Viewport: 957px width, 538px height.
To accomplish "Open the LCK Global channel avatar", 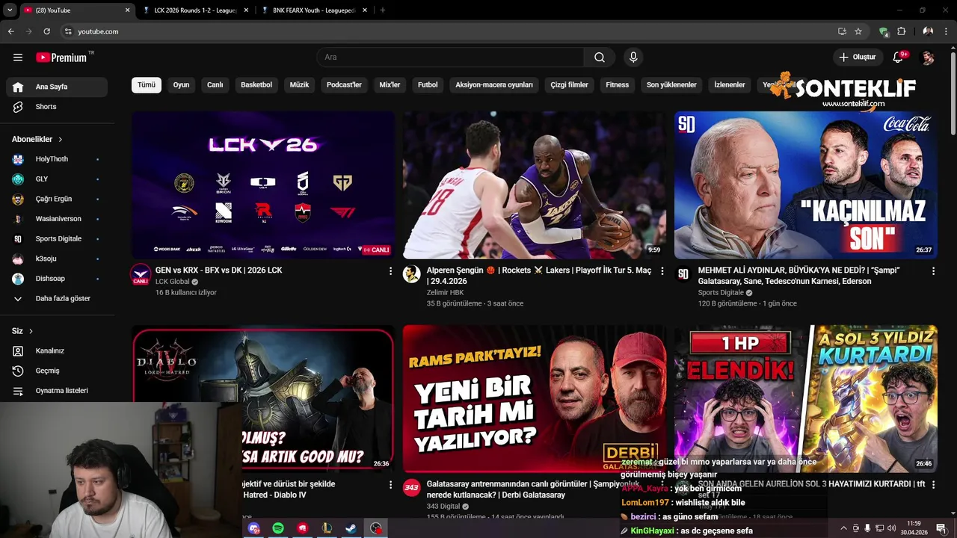I will click(x=141, y=274).
